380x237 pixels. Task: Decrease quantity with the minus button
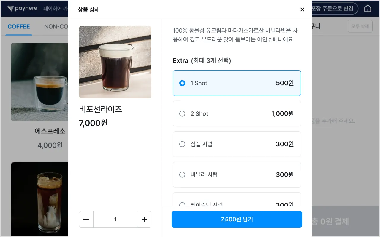[86, 219]
